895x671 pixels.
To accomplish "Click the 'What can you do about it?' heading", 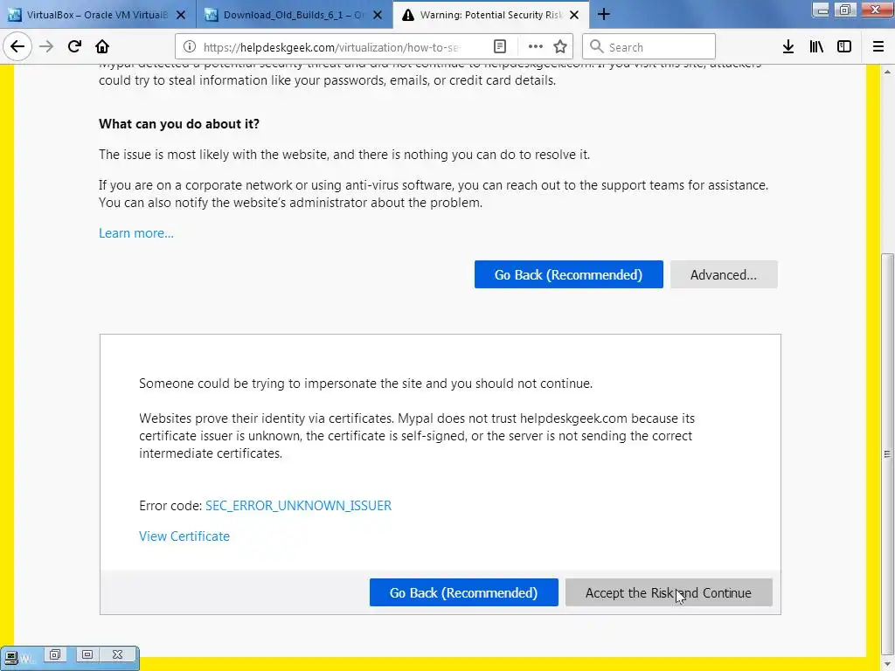I will pyautogui.click(x=179, y=124).
